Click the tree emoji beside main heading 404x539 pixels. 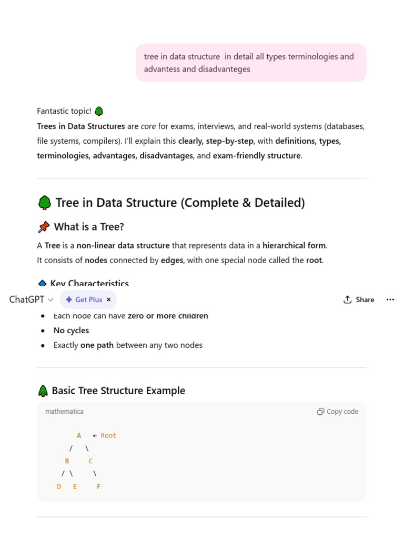pyautogui.click(x=45, y=203)
